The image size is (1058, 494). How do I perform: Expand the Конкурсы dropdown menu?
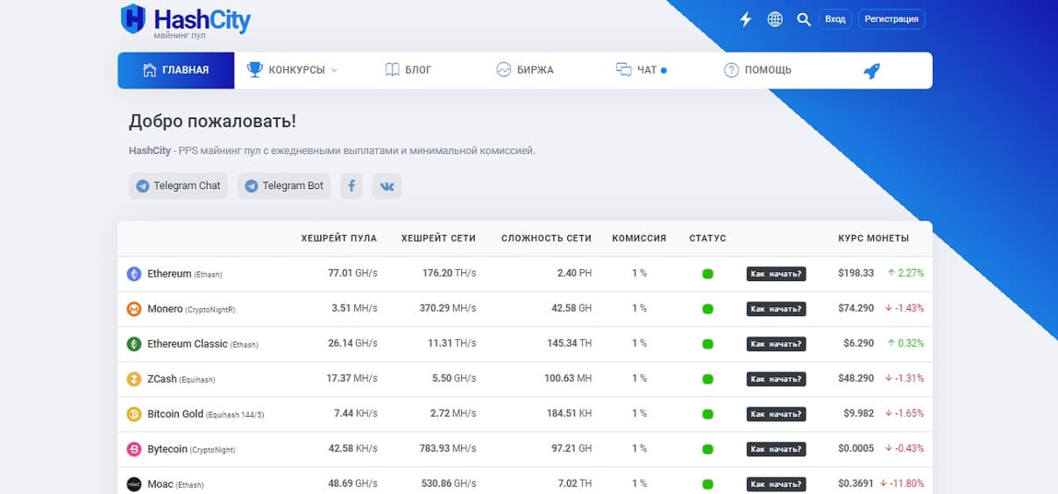point(293,70)
